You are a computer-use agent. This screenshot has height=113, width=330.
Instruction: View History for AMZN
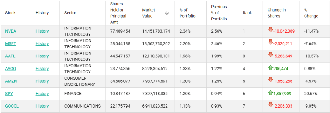point(42,81)
